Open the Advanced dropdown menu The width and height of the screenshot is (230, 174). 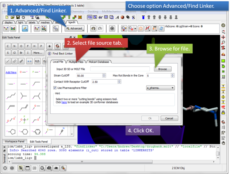75,29
